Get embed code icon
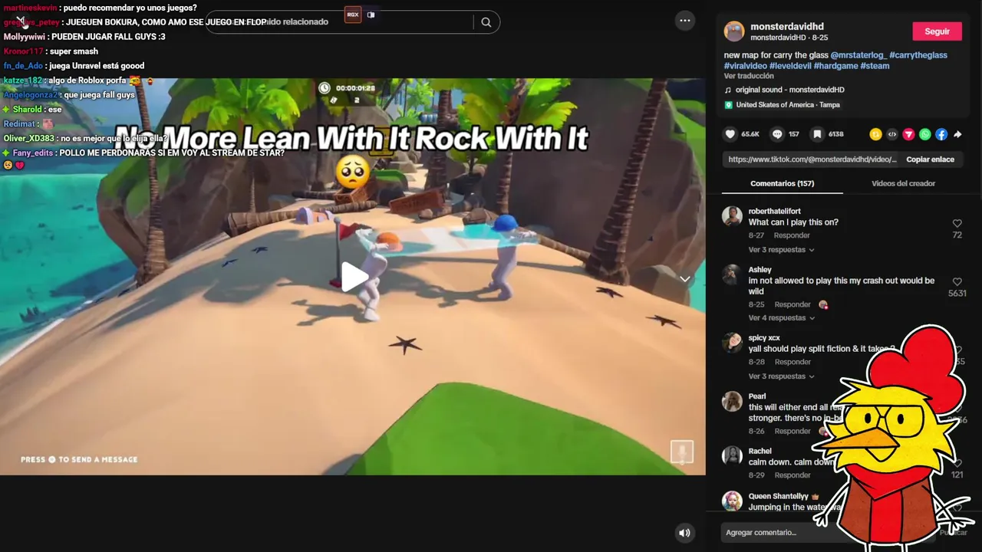This screenshot has height=552, width=982. (892, 134)
